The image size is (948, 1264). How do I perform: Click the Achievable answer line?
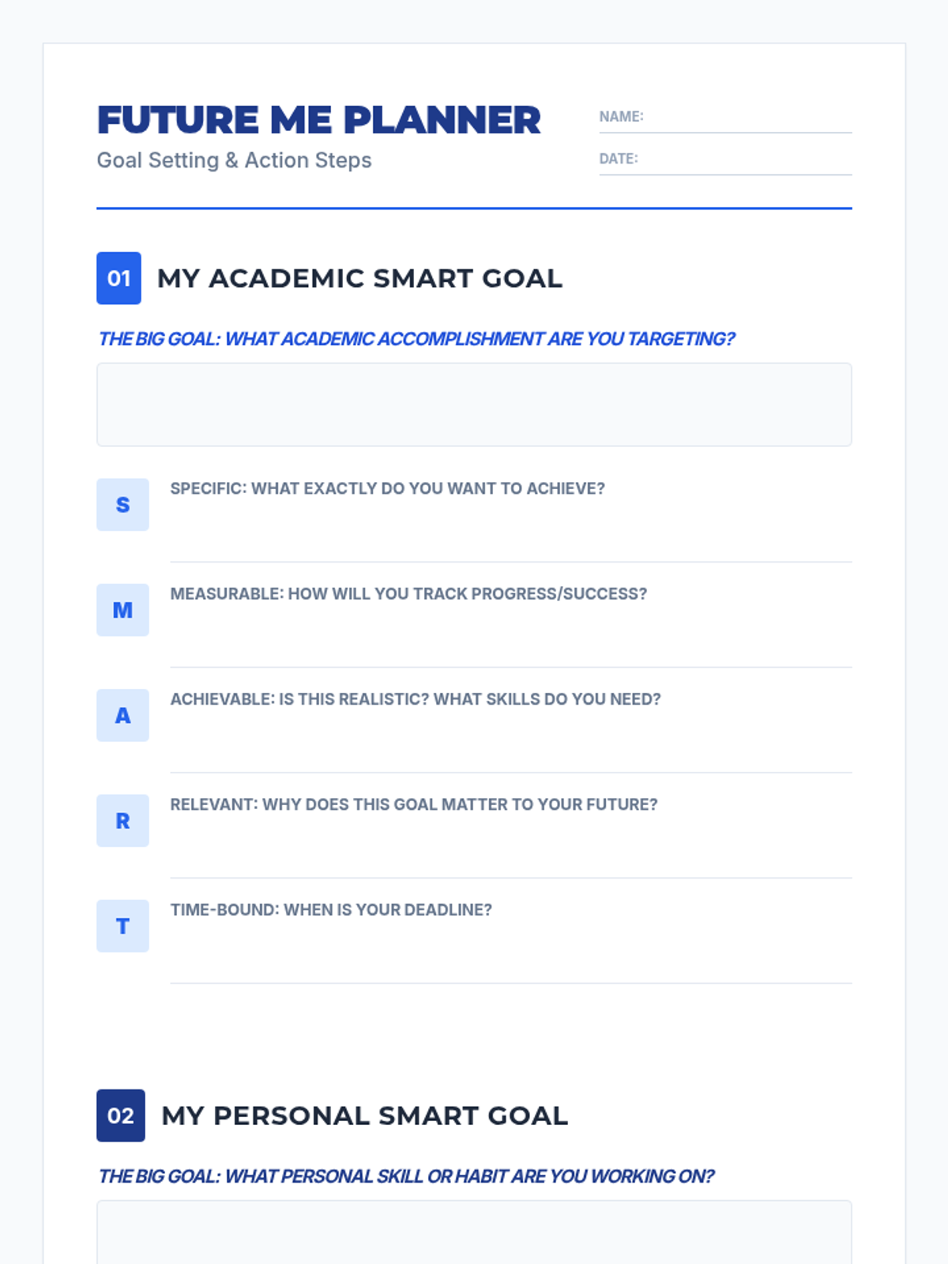pyautogui.click(x=510, y=744)
